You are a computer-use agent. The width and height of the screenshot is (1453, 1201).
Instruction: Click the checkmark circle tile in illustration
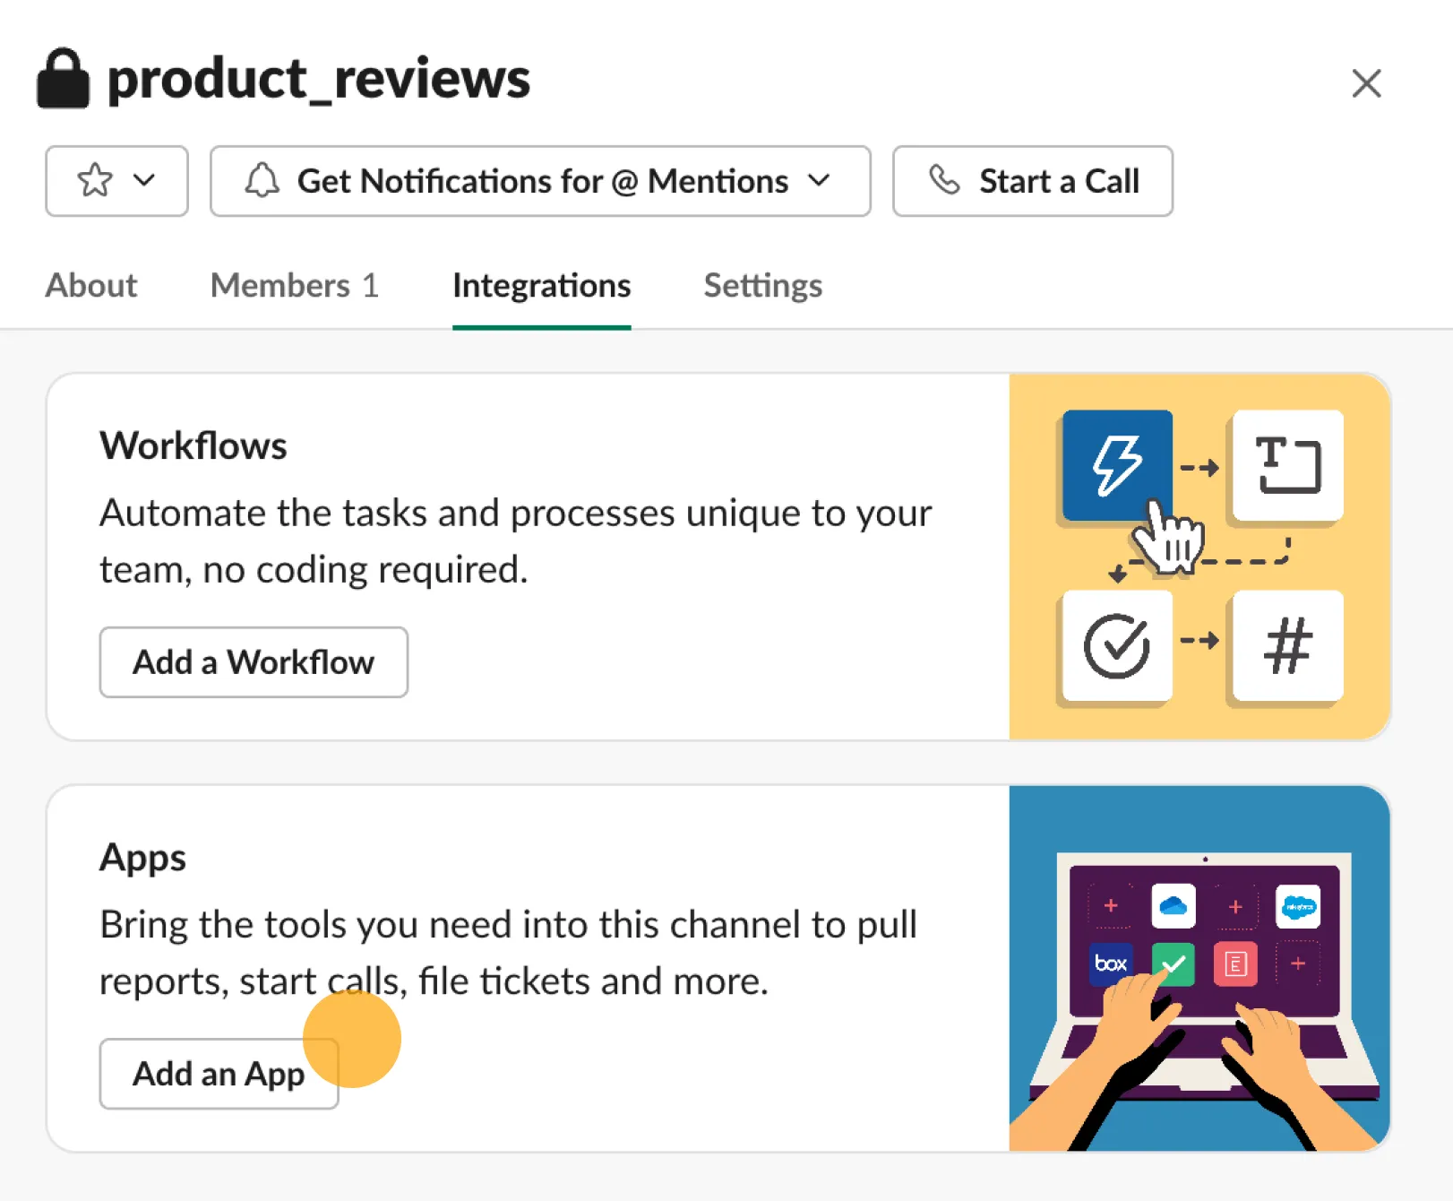coord(1117,645)
